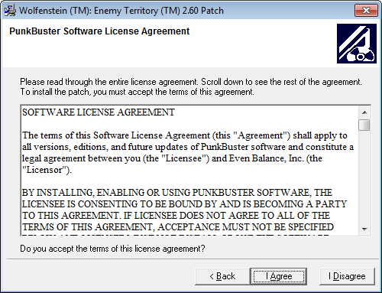
Task: Accept the license with I Agree
Action: [279, 276]
